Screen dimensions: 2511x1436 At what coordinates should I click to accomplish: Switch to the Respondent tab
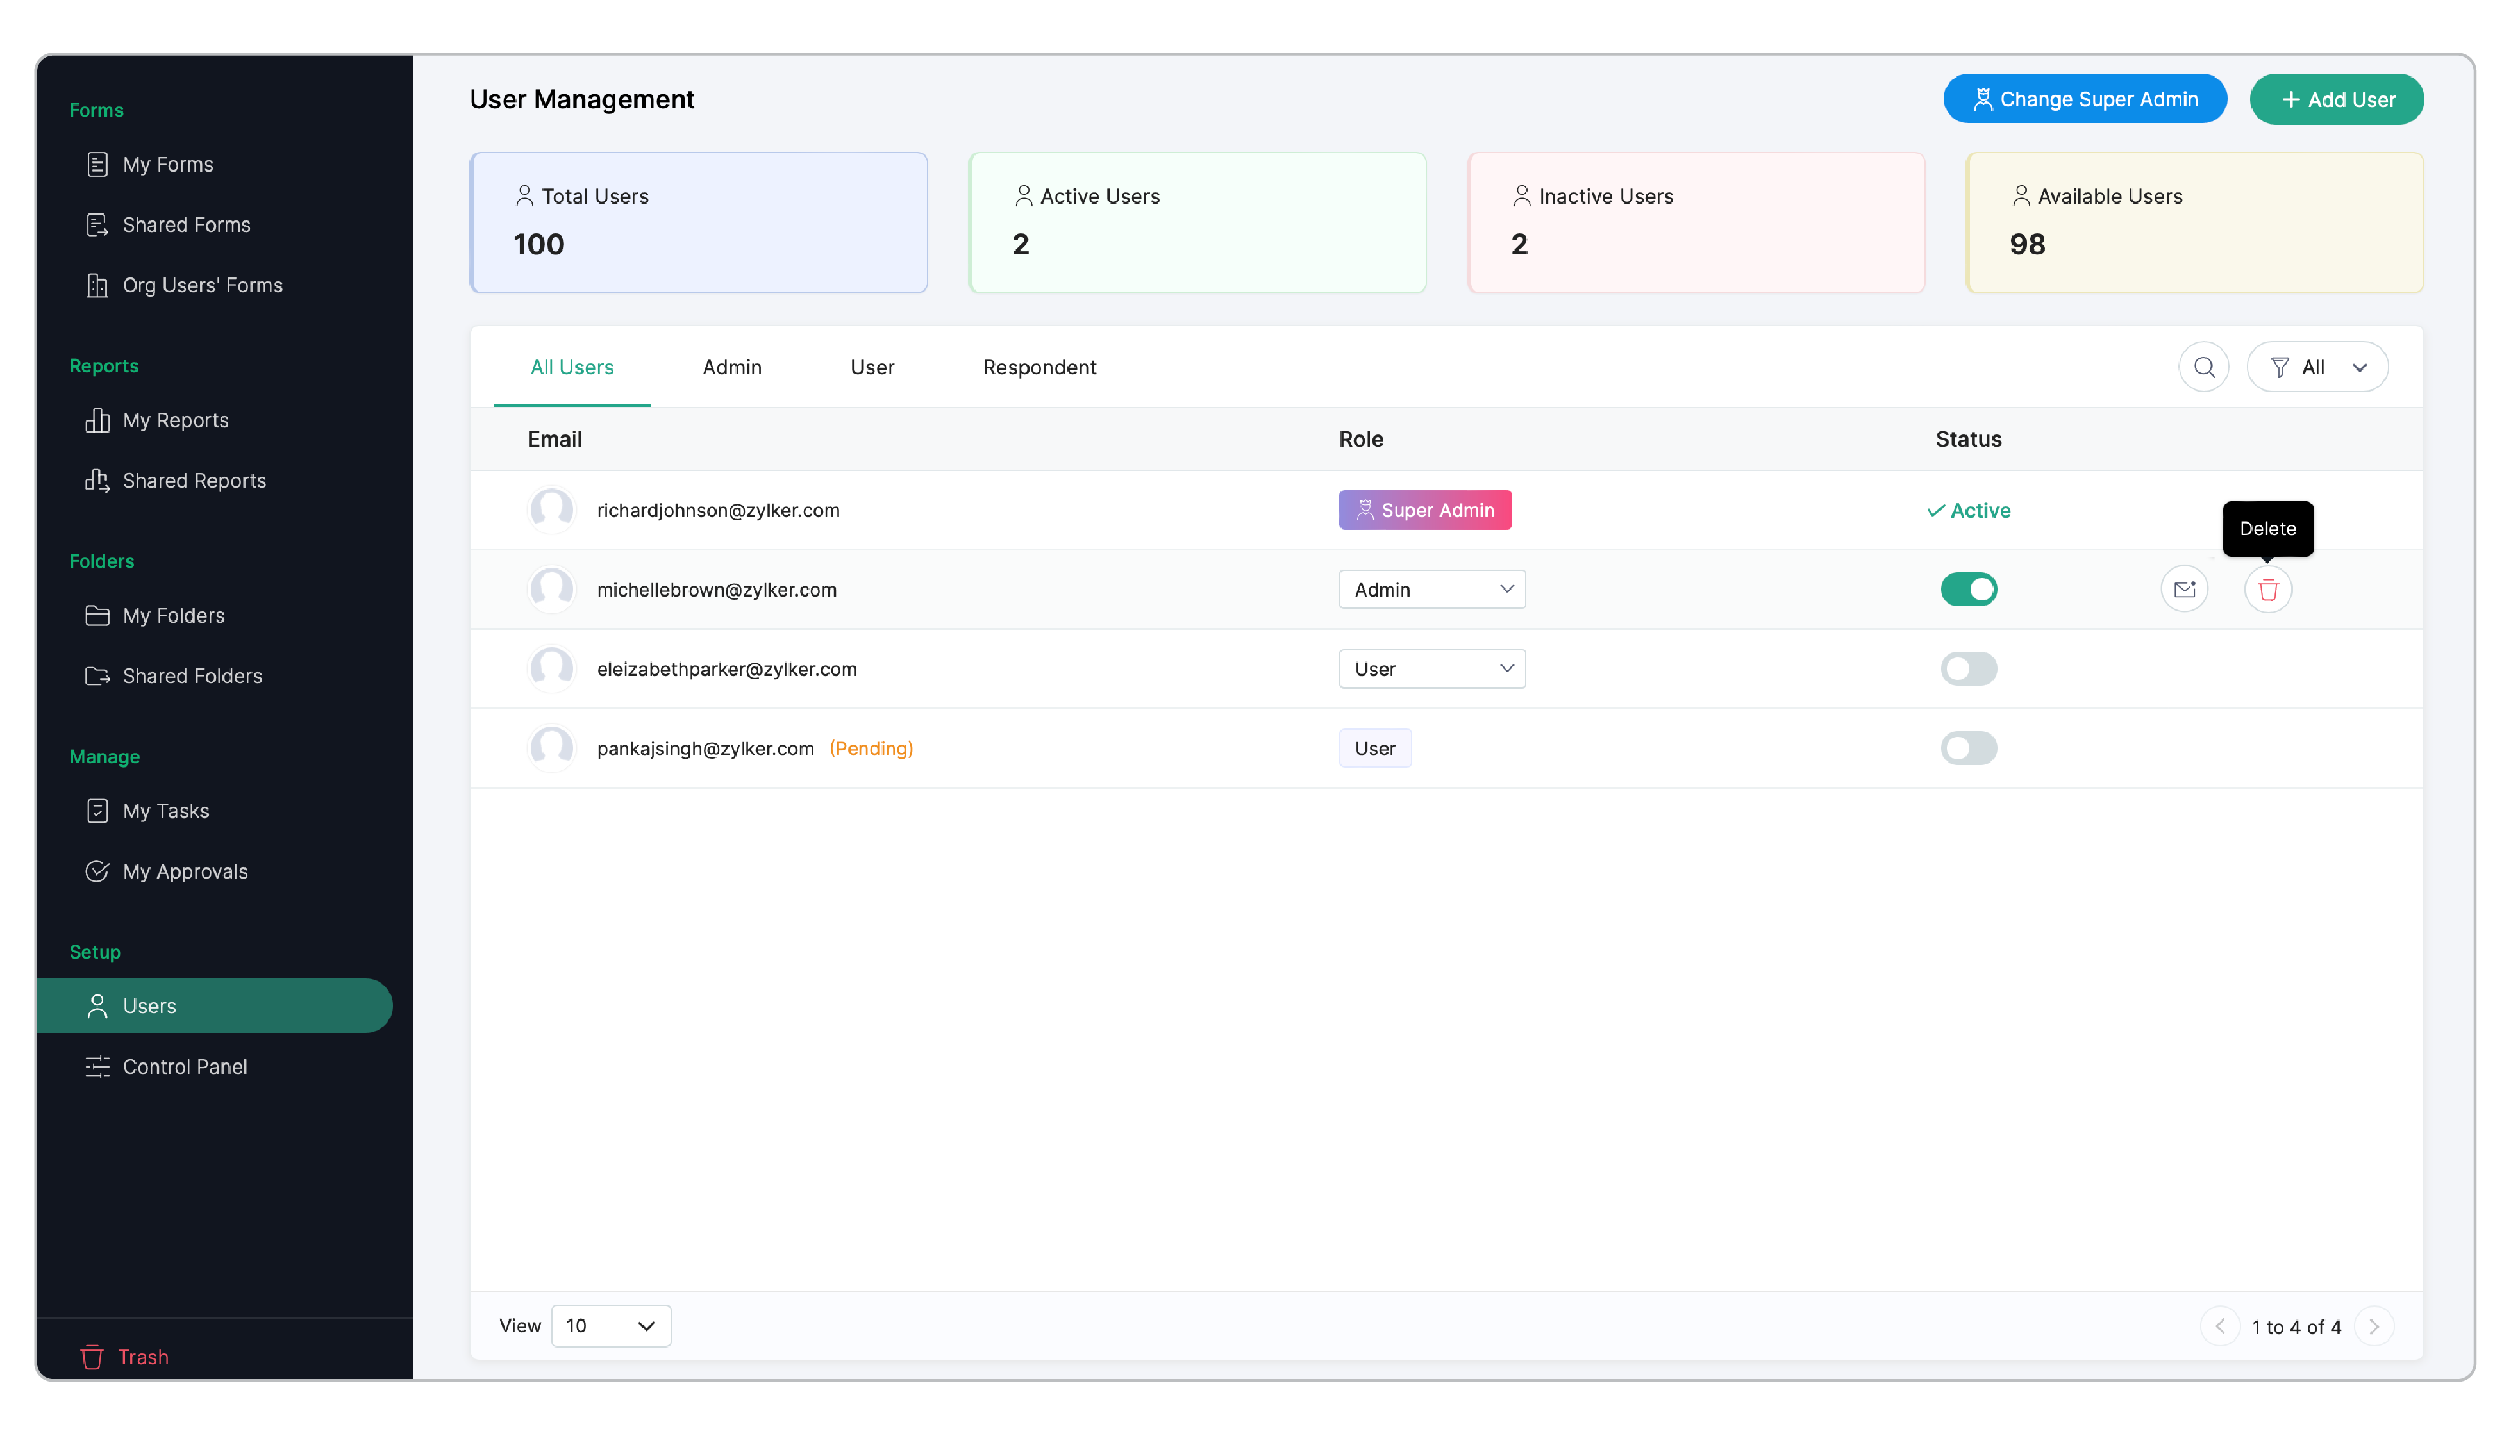click(x=1038, y=367)
